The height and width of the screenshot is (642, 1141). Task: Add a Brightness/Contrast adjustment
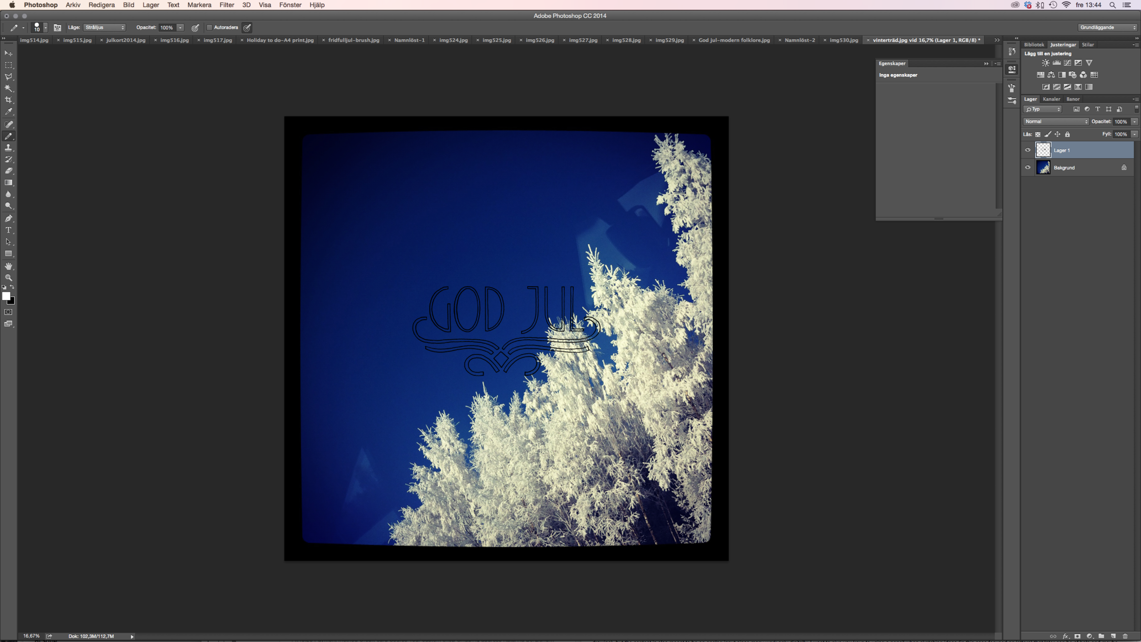1045,63
